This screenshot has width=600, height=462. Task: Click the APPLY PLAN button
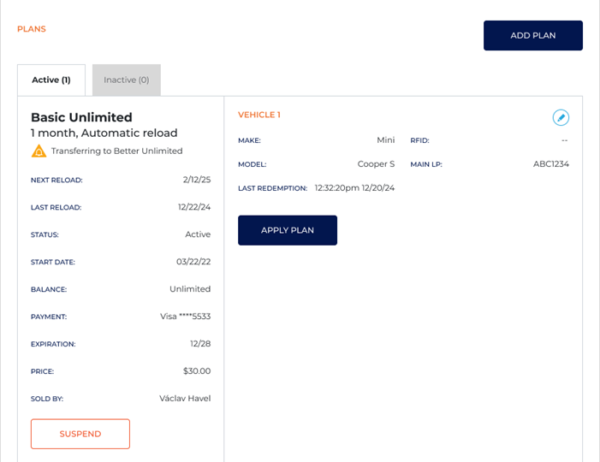[x=288, y=230]
